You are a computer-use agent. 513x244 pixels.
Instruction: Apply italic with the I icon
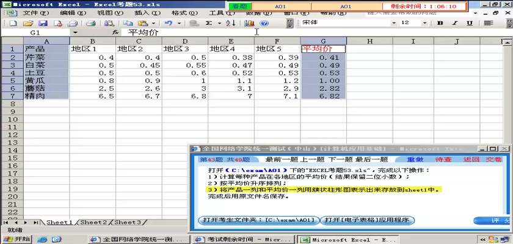pyautogui.click(x=455, y=23)
